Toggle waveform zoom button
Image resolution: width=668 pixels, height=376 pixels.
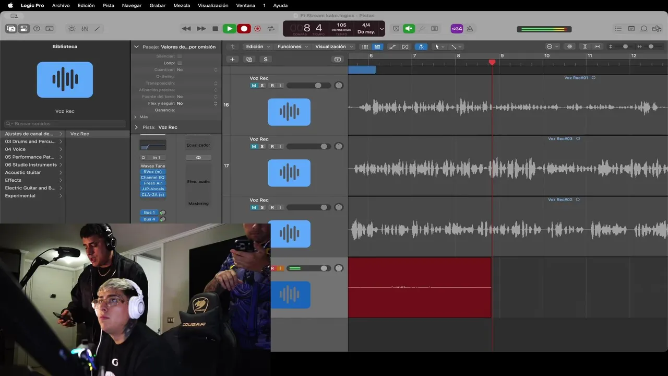pos(569,46)
